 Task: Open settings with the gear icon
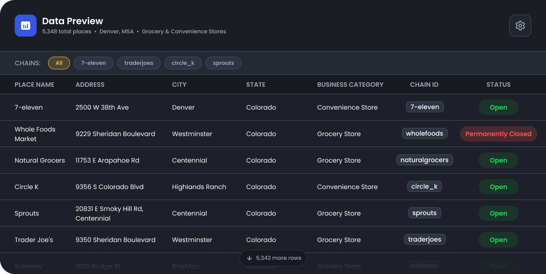520,26
